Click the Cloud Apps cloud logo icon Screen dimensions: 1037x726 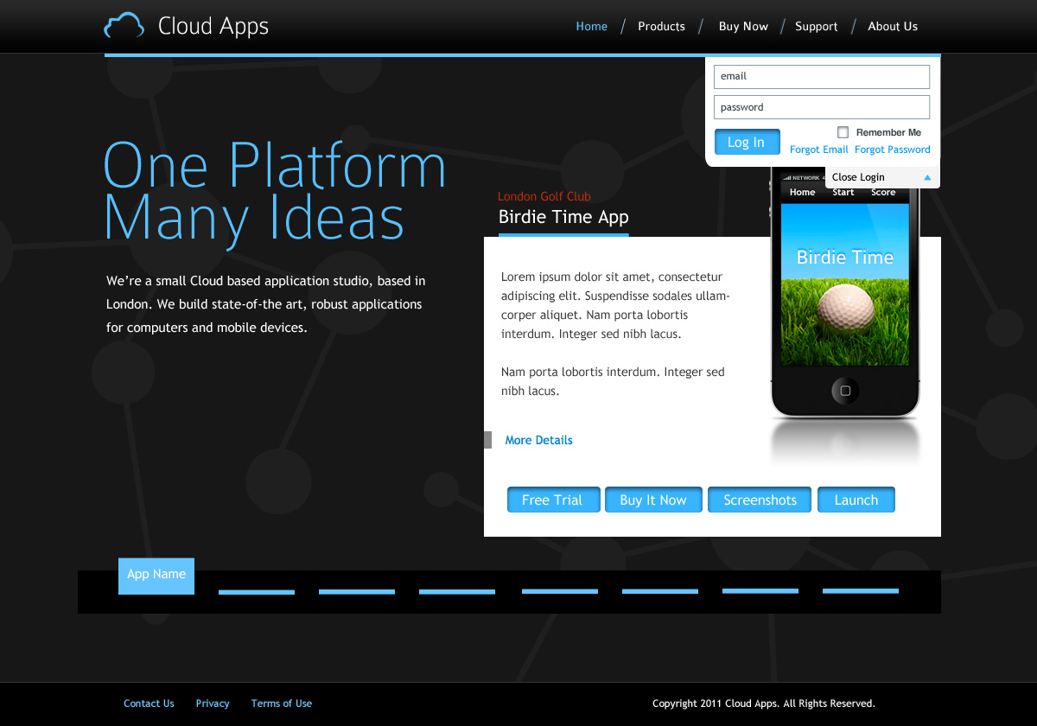(124, 26)
